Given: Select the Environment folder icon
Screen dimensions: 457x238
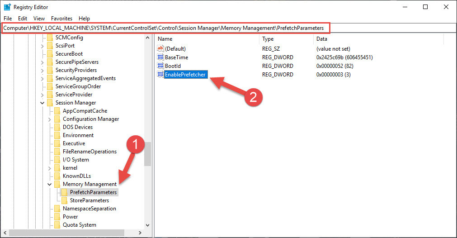Looking at the screenshot, I should coord(57,135).
